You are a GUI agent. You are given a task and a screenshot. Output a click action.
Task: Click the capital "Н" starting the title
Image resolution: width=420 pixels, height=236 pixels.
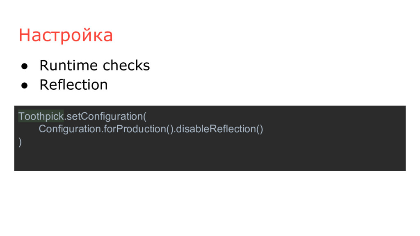(x=24, y=35)
